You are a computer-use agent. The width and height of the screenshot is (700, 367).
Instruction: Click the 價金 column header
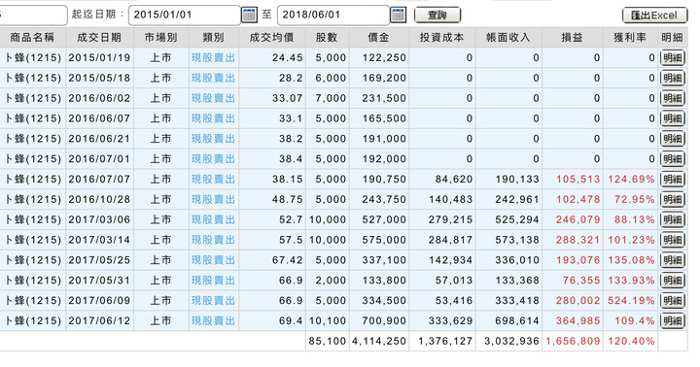point(378,38)
